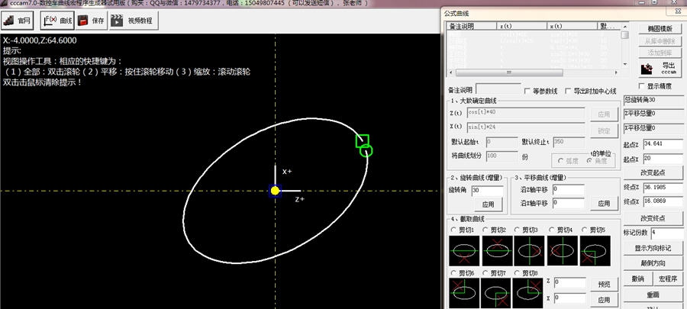
Task: Select the 剪切4 radio button
Action: (x=550, y=230)
